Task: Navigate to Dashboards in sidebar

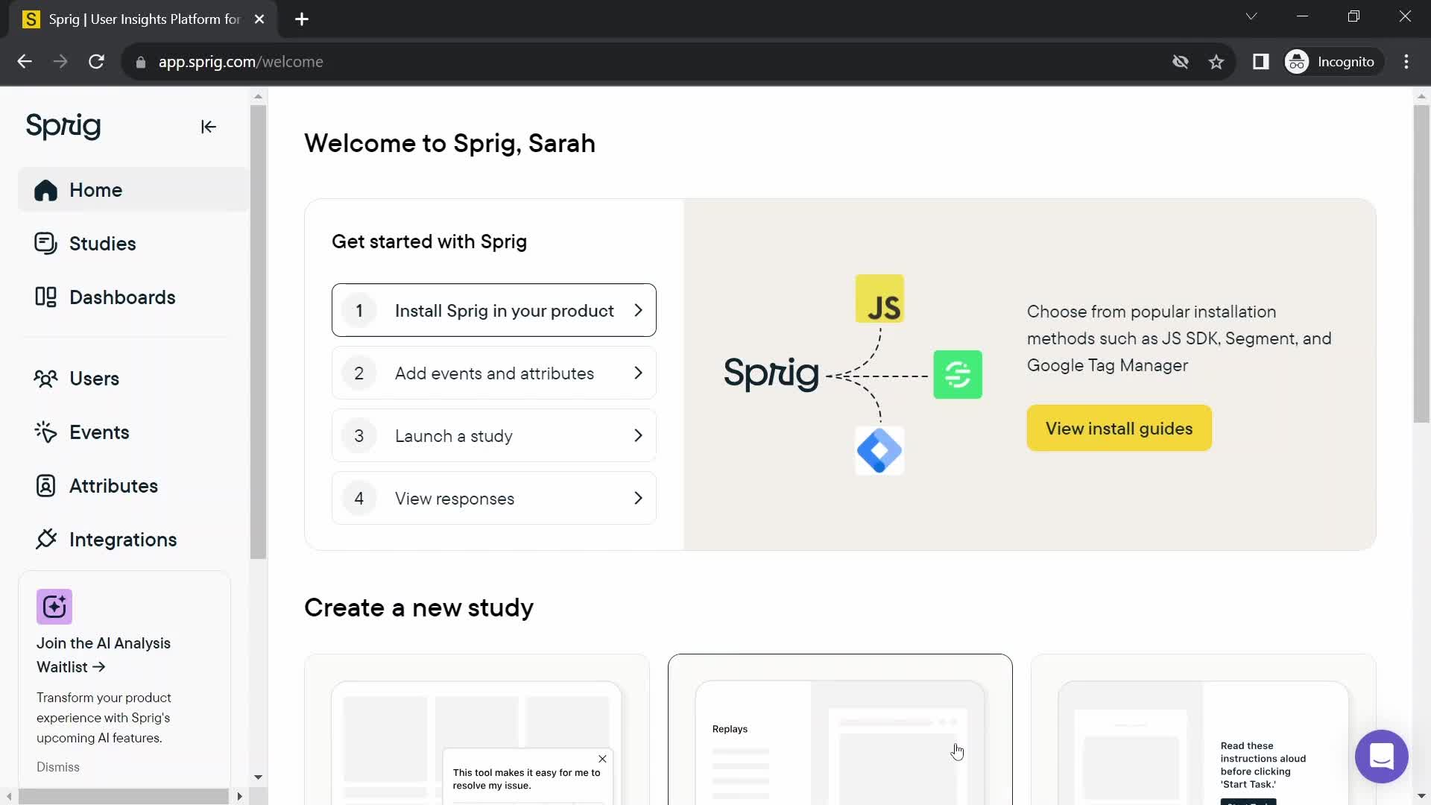Action: click(x=122, y=297)
